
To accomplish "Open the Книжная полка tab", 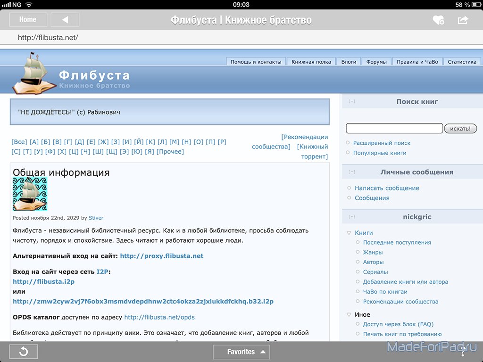I will coord(311,62).
